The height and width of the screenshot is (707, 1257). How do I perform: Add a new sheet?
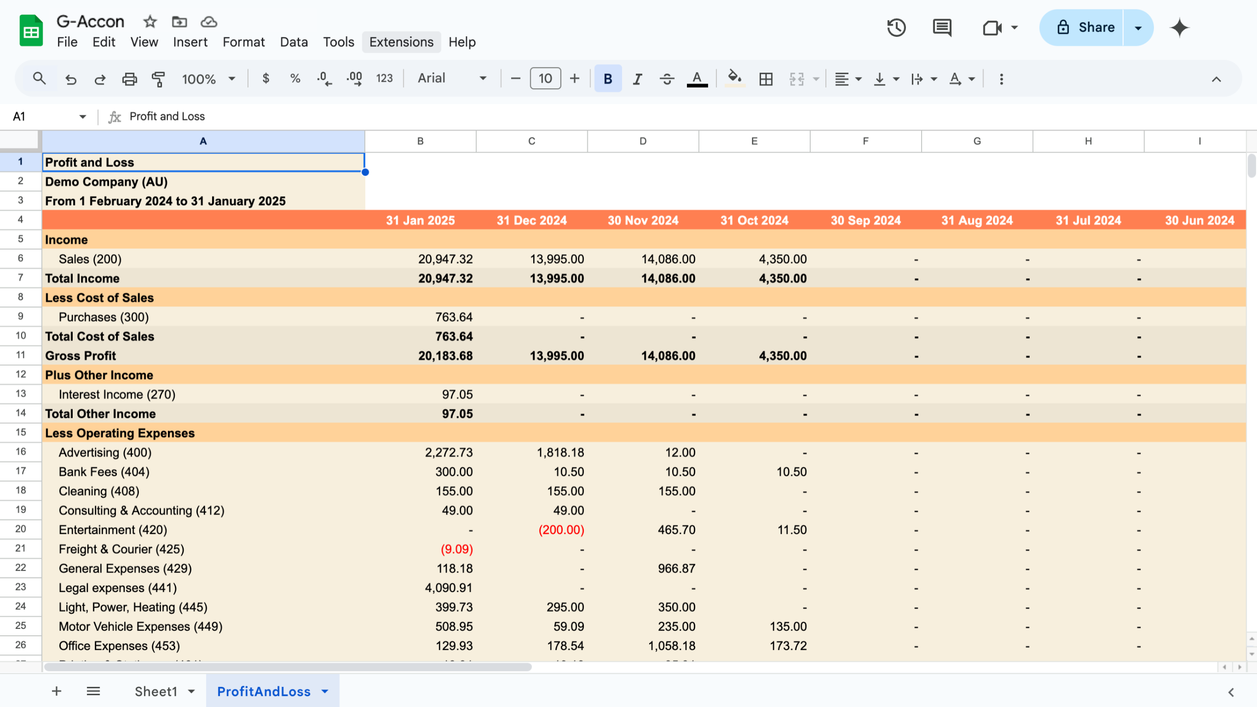coord(56,691)
